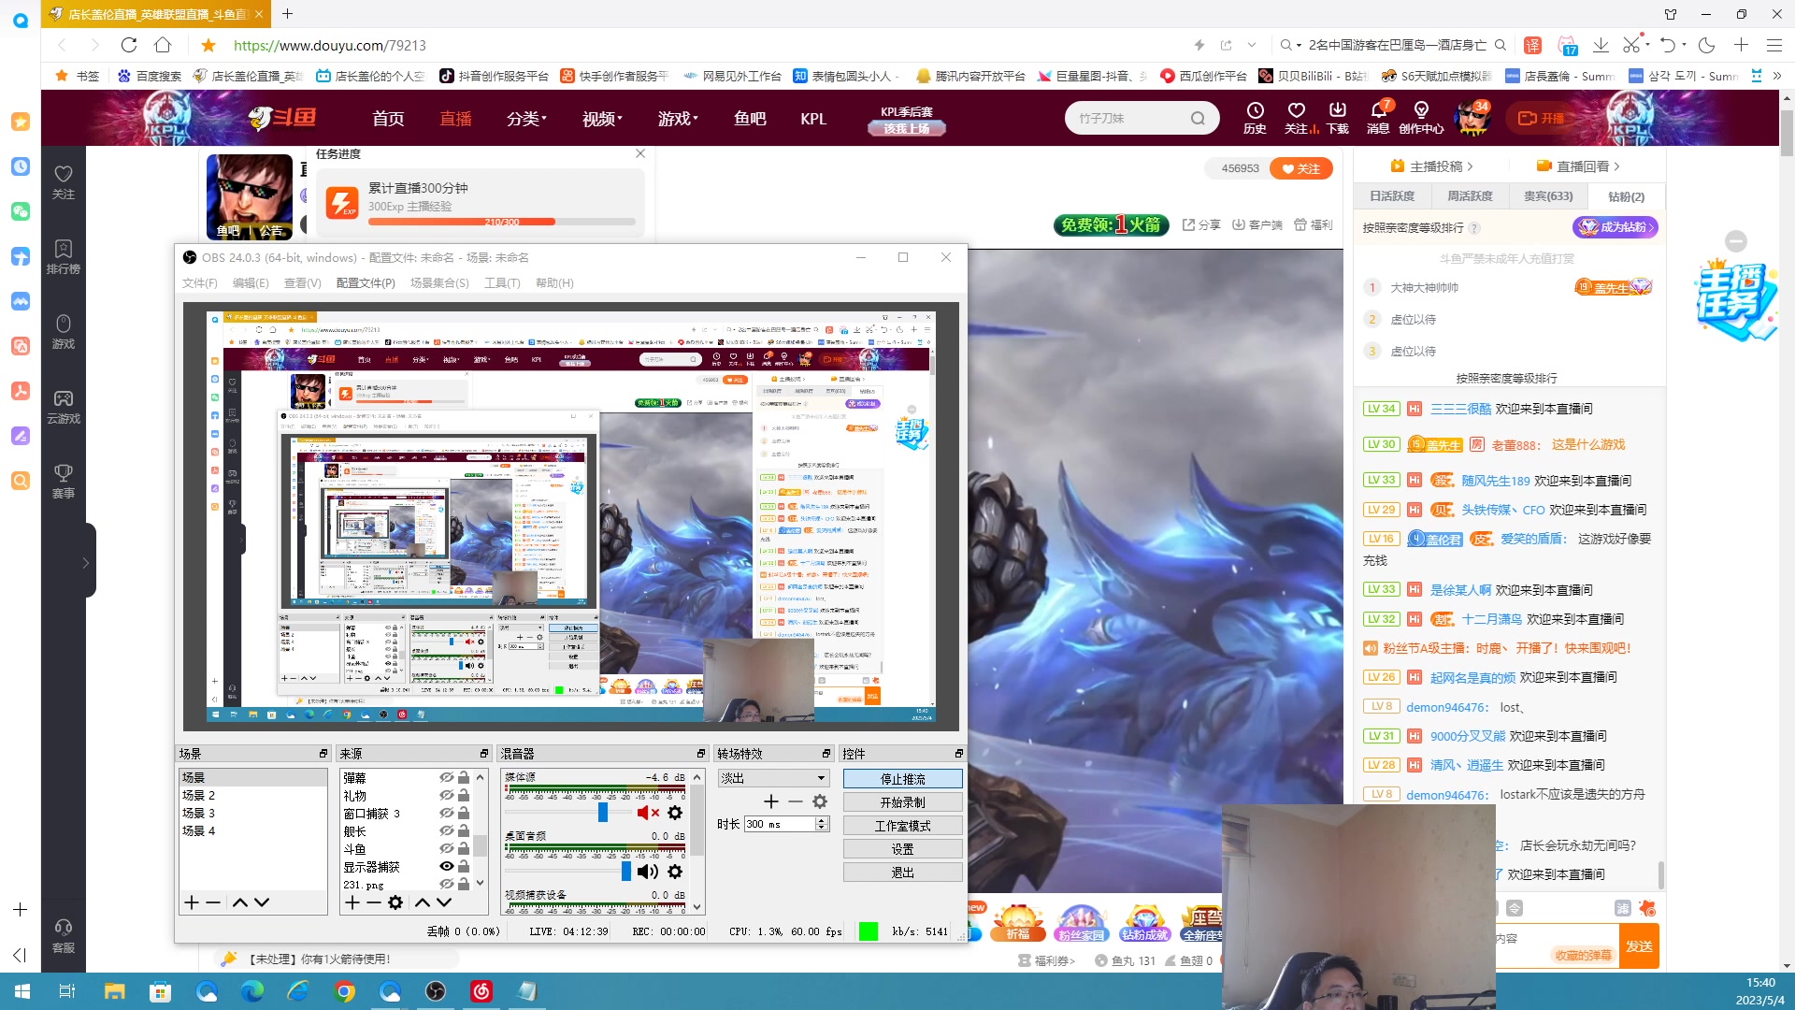
Task: Move selected source up with arrow
Action: pyautogui.click(x=422, y=902)
